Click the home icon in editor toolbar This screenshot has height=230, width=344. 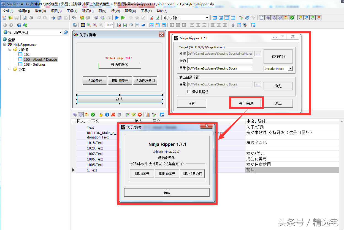click(75, 25)
